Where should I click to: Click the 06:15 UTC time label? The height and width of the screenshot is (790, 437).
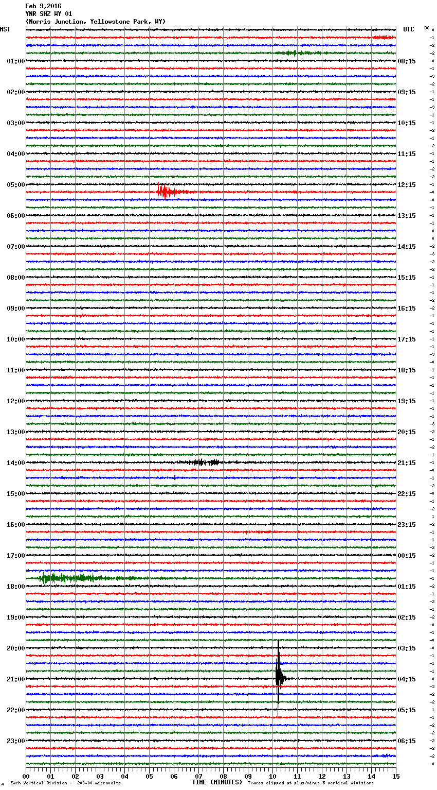[x=407, y=741]
